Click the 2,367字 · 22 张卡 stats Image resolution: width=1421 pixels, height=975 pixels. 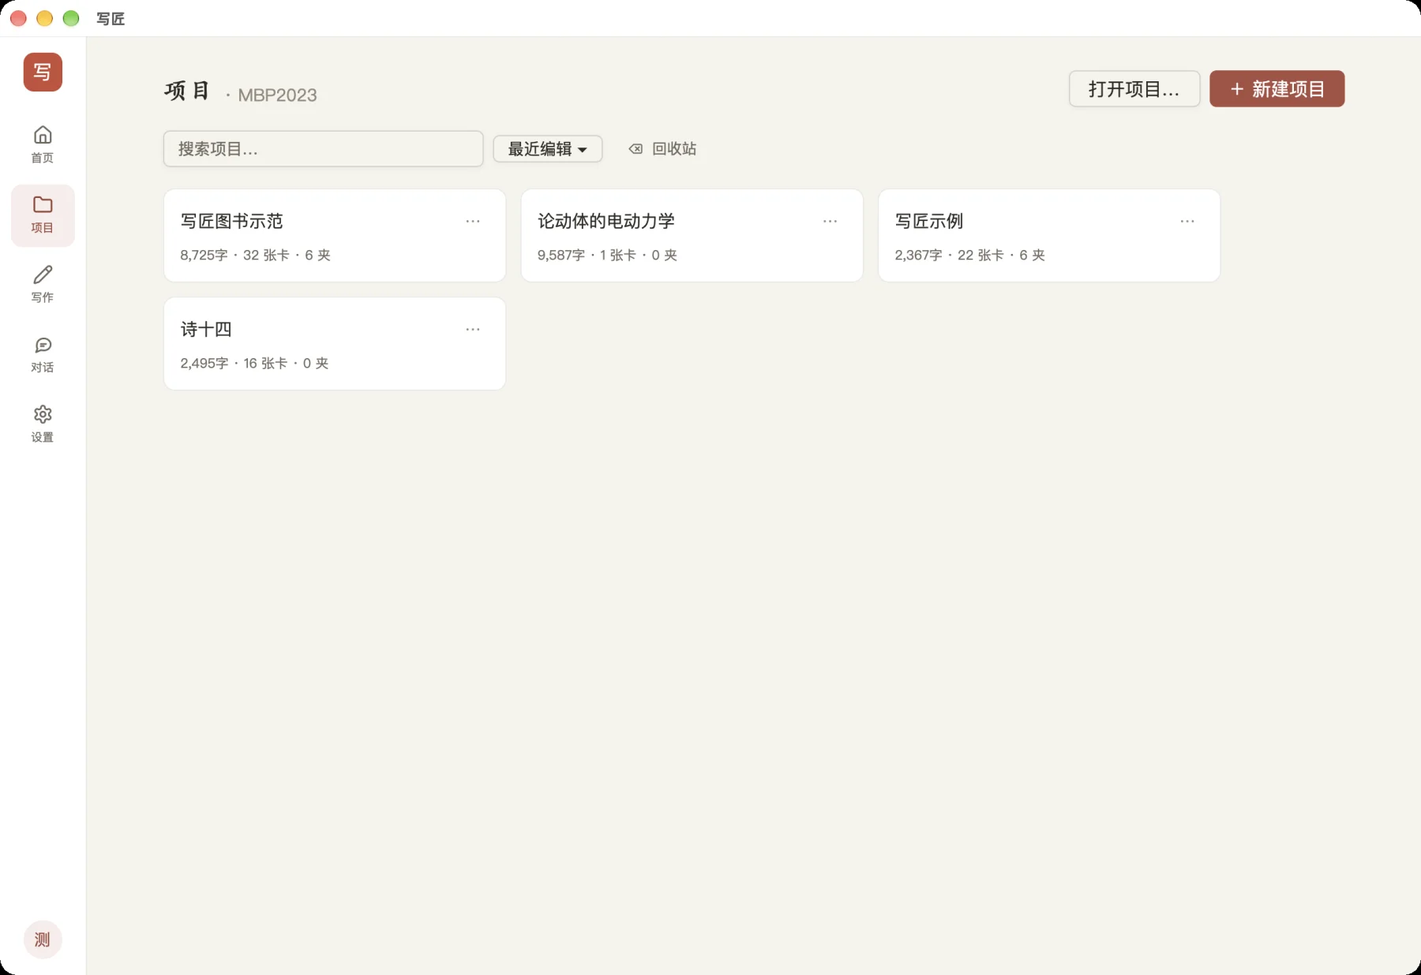969,256
